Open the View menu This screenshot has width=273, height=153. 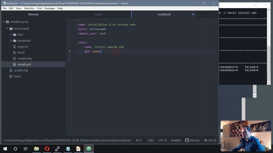[19, 8]
